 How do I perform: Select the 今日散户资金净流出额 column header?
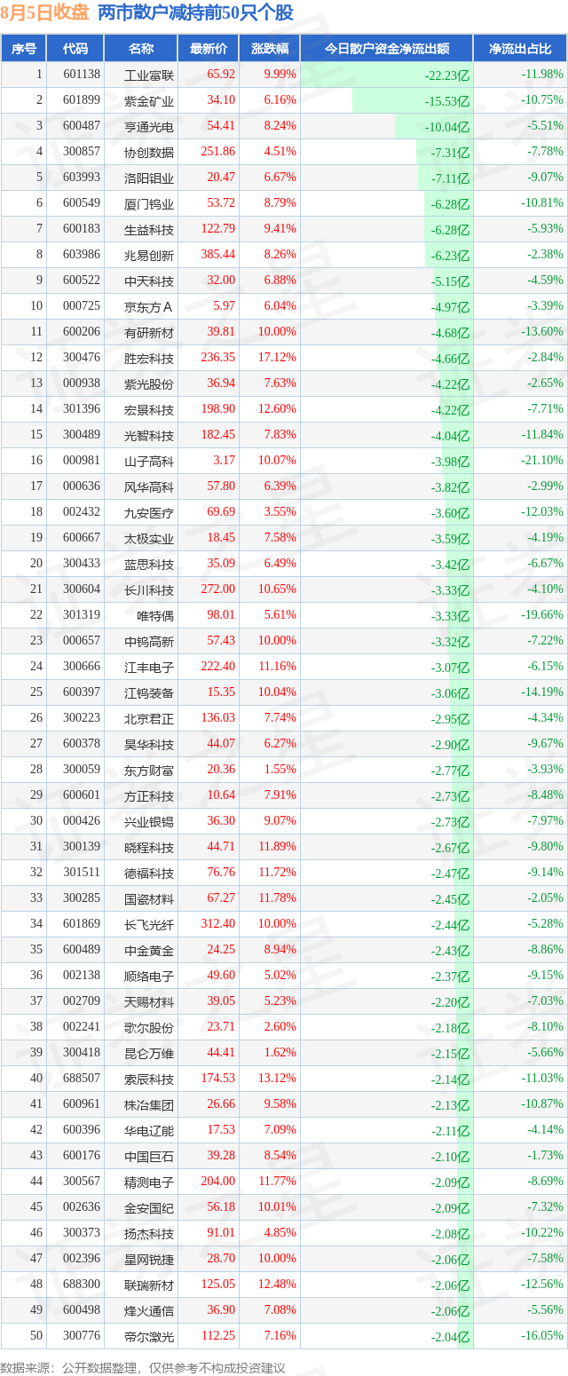pyautogui.click(x=386, y=48)
